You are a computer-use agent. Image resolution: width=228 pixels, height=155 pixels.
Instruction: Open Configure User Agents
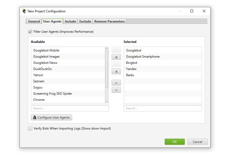pos(52,117)
